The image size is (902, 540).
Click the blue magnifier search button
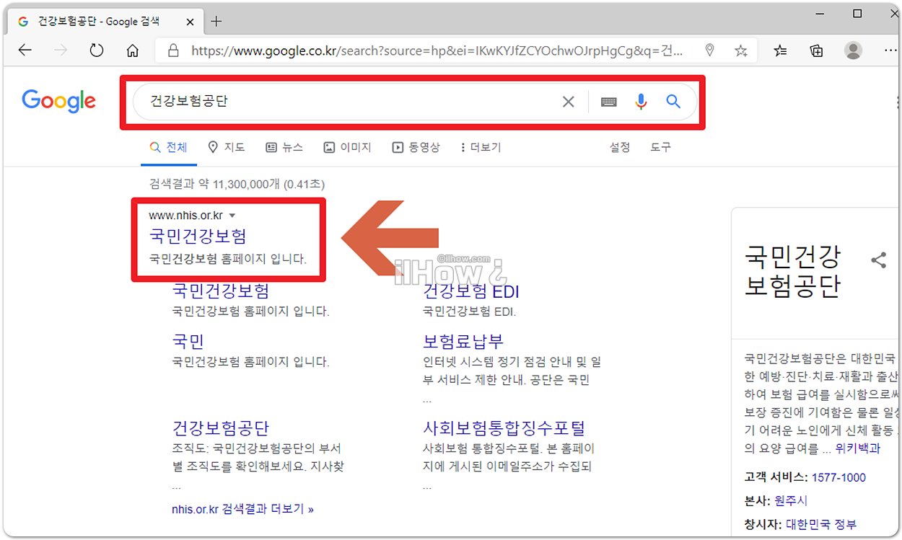(673, 102)
